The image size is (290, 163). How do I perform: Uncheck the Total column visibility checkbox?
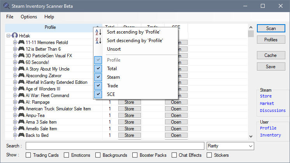tap(98, 69)
